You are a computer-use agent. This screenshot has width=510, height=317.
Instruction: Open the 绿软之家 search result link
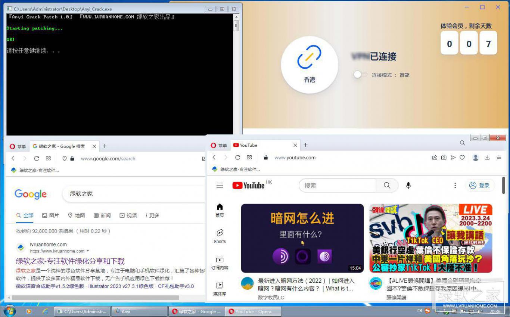click(x=70, y=261)
